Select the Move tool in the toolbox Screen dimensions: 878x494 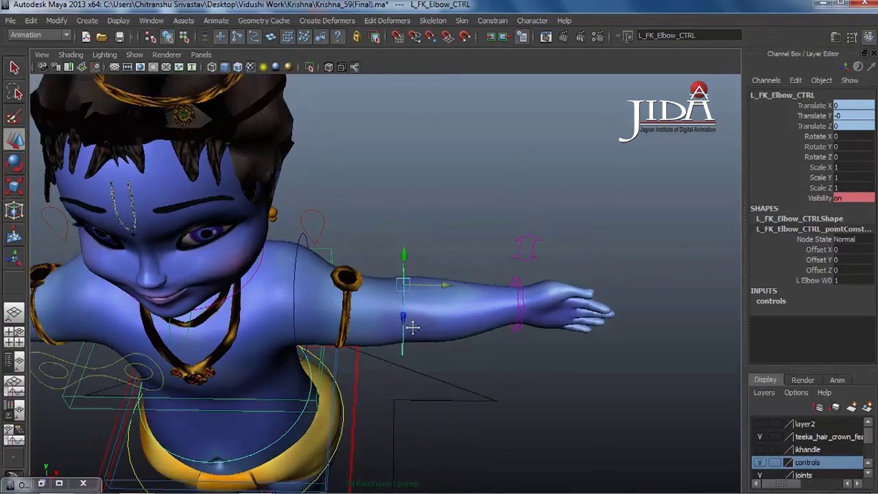[x=14, y=139]
